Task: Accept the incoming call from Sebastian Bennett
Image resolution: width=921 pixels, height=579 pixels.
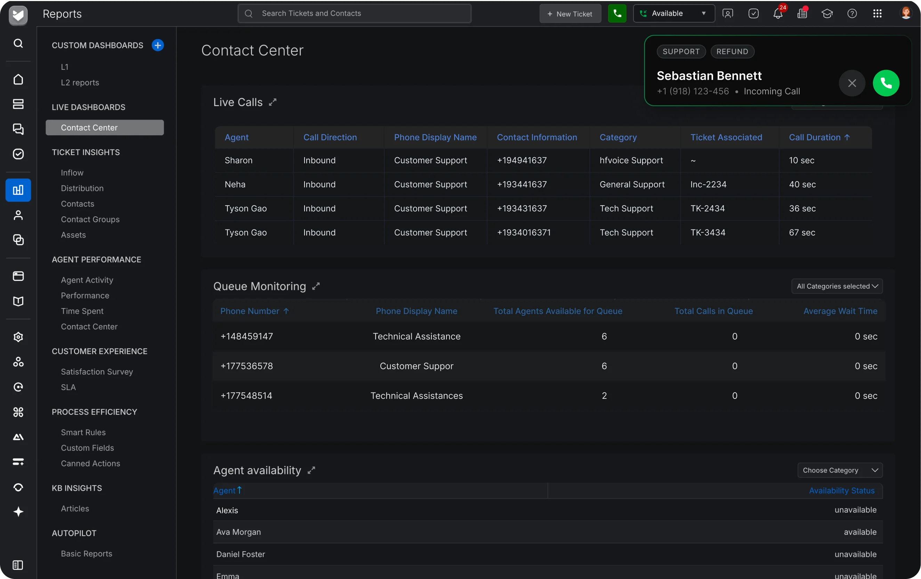Action: [886, 83]
